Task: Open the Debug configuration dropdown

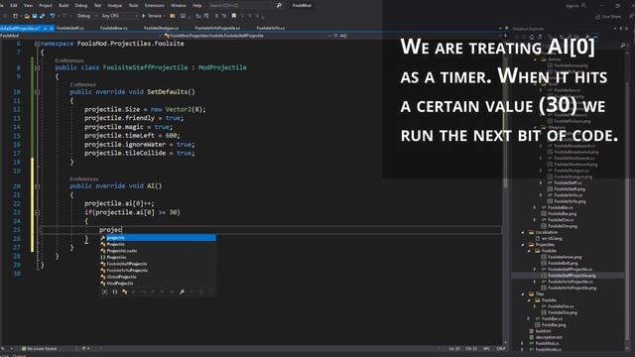Action: 86,16
